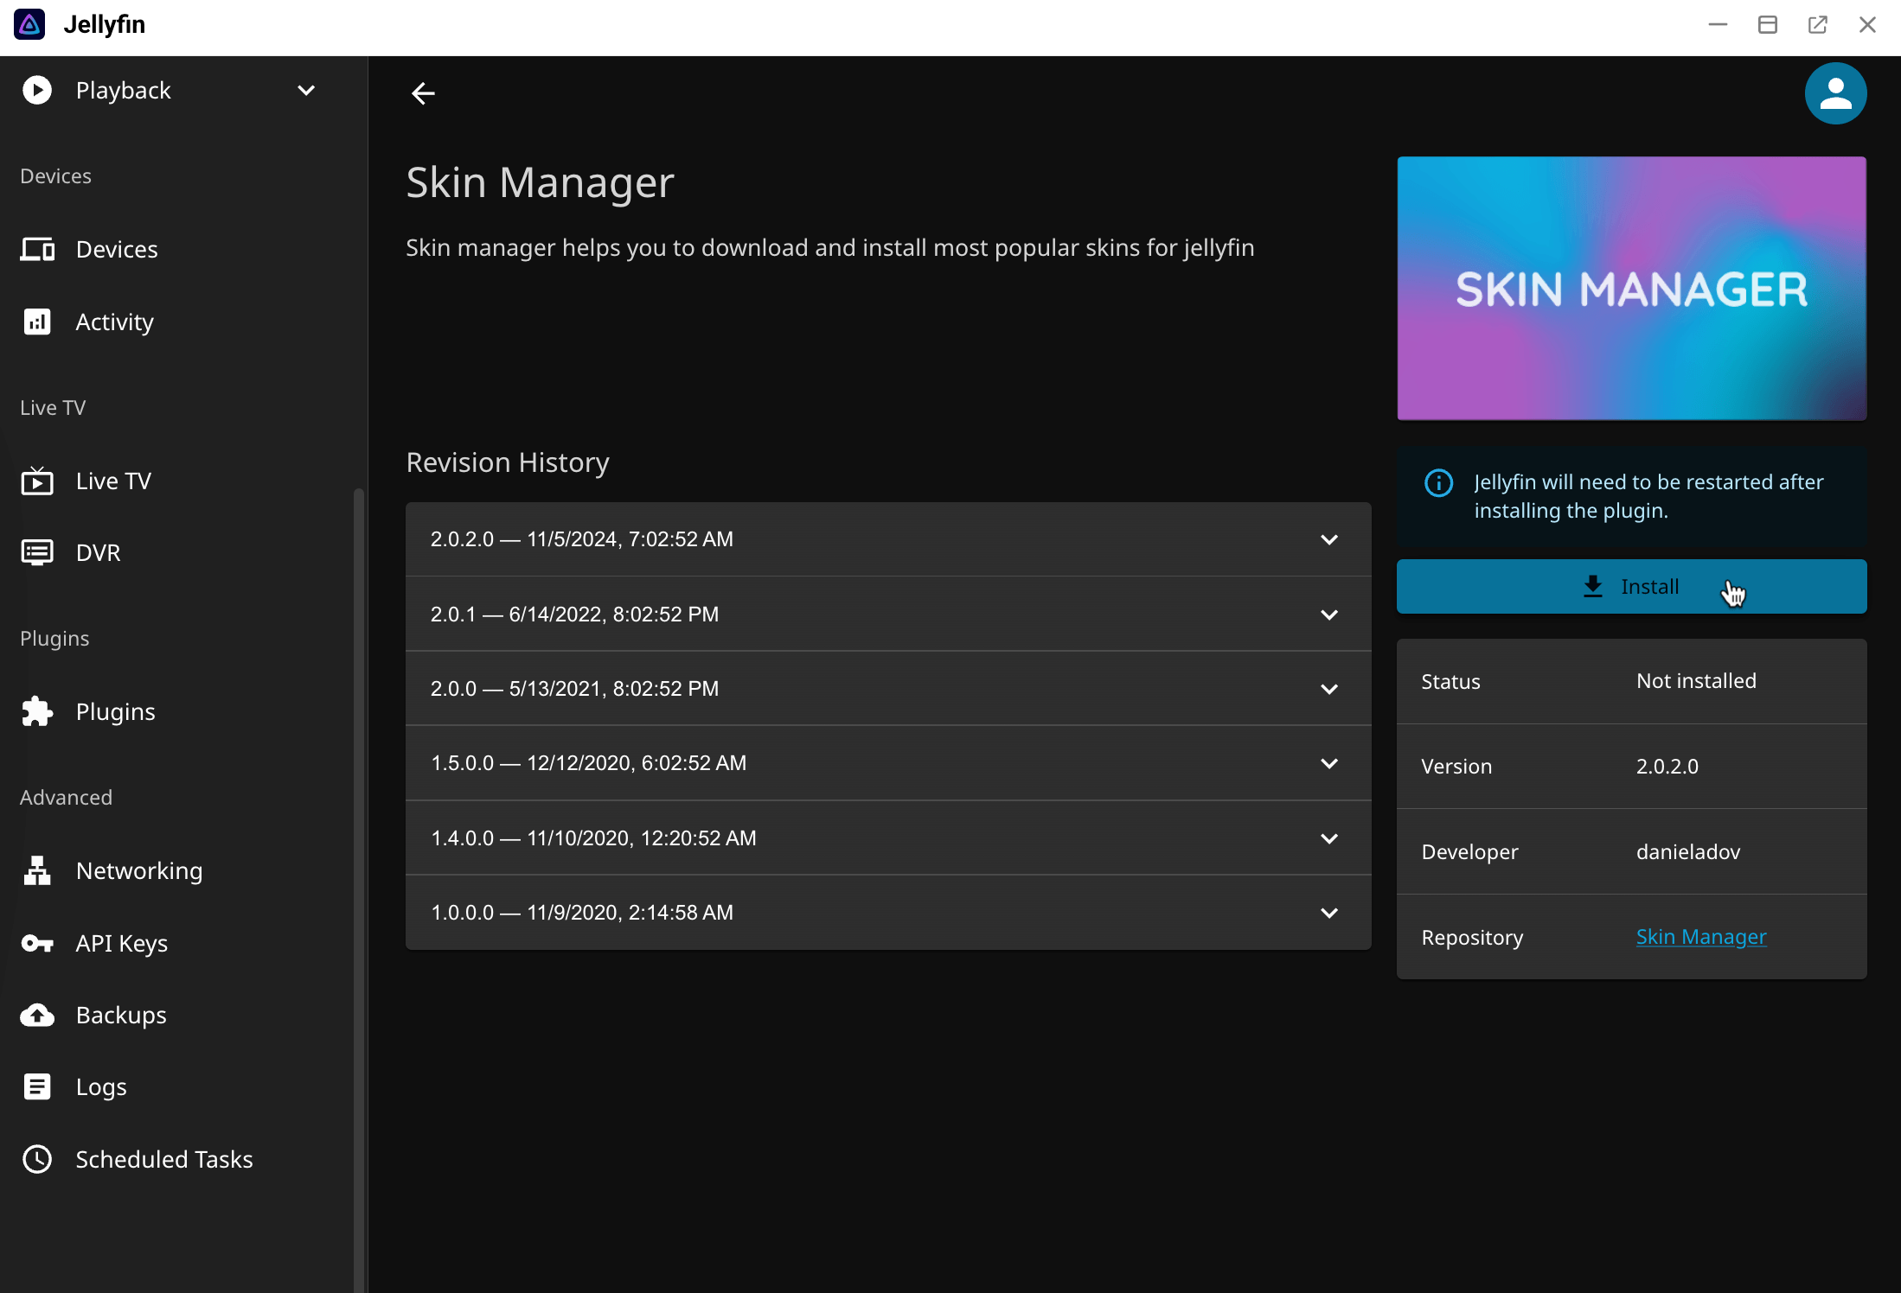
Task: Click the Scheduled Tasks clock icon
Action: click(37, 1159)
